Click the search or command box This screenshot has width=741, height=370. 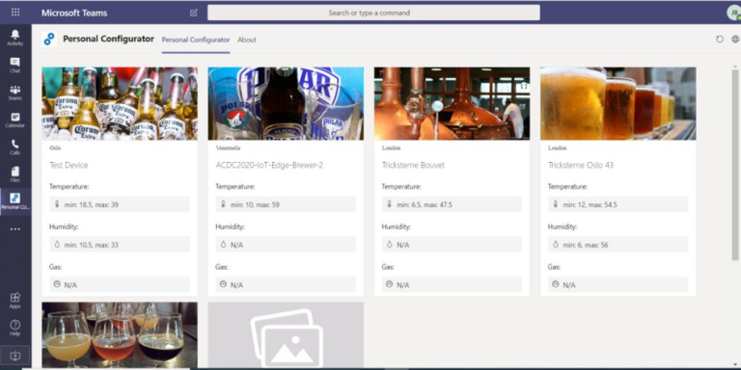(x=373, y=13)
